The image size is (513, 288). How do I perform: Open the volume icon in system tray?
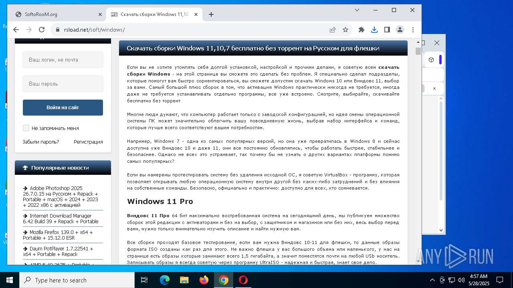tap(461, 280)
